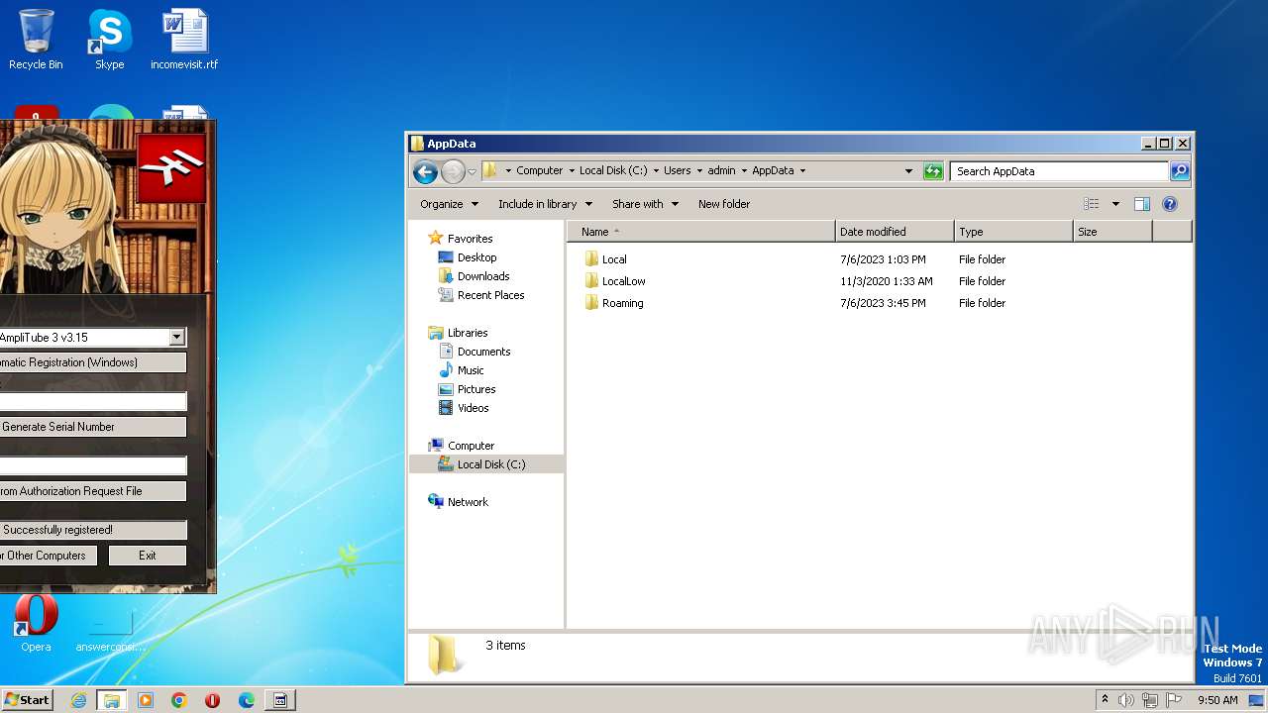Open Microsoft Edge from taskbar
1268x713 pixels.
(x=247, y=700)
